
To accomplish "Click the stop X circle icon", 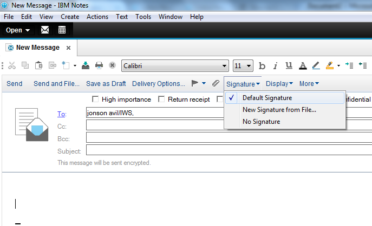I will coord(112,65).
